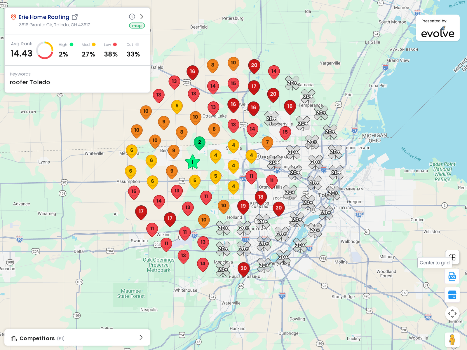467x350 pixels.
Task: Click the 20+ marker near Samaria
Action: 292,83
